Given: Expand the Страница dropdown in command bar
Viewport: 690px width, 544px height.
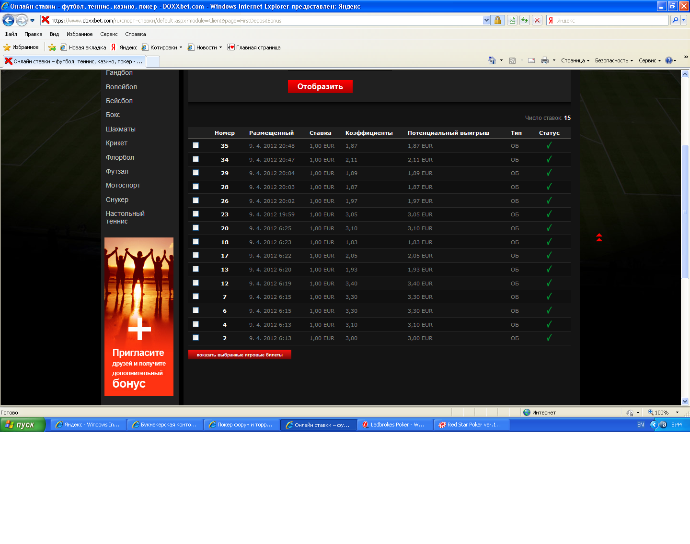Looking at the screenshot, I should 575,60.
